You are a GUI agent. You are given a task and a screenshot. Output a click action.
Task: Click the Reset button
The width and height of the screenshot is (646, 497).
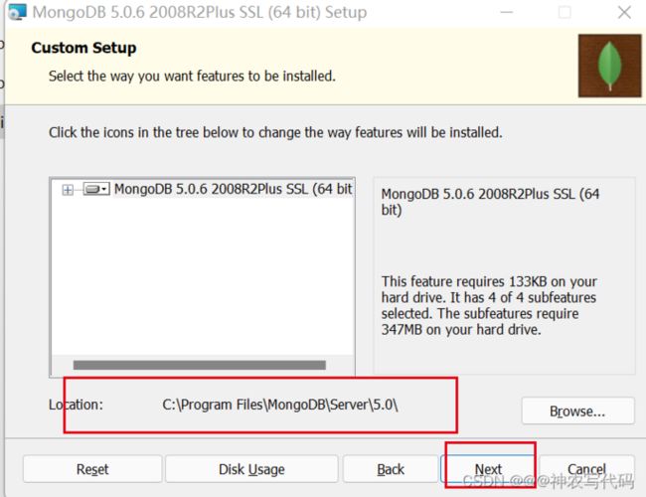click(92, 469)
